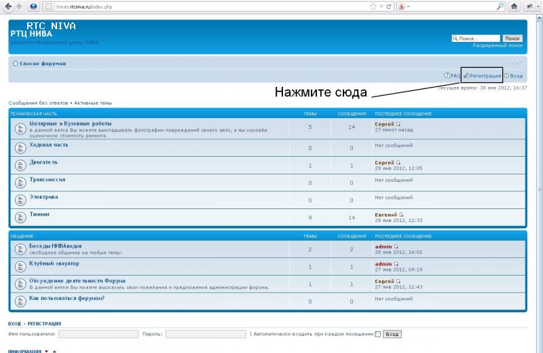543x353 pixels.
Task: Open user Евгений in the Тюнинг row
Action: (x=386, y=215)
